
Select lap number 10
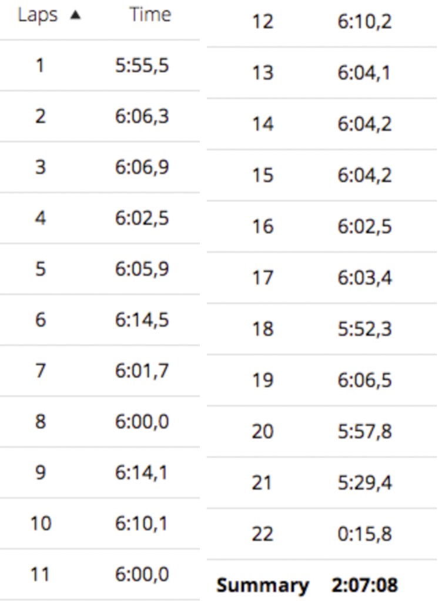(41, 523)
